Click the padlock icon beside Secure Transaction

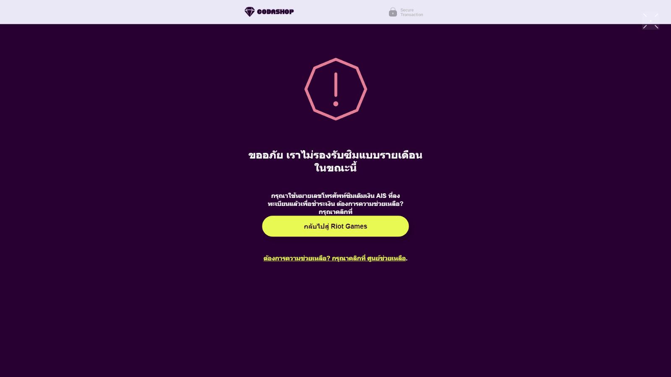pos(393,12)
